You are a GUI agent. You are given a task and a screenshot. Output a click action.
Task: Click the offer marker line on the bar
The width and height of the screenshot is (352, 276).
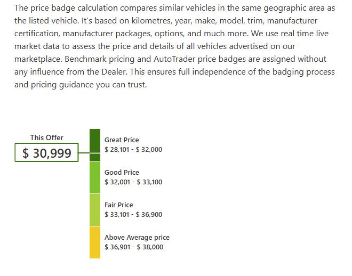pos(90,153)
